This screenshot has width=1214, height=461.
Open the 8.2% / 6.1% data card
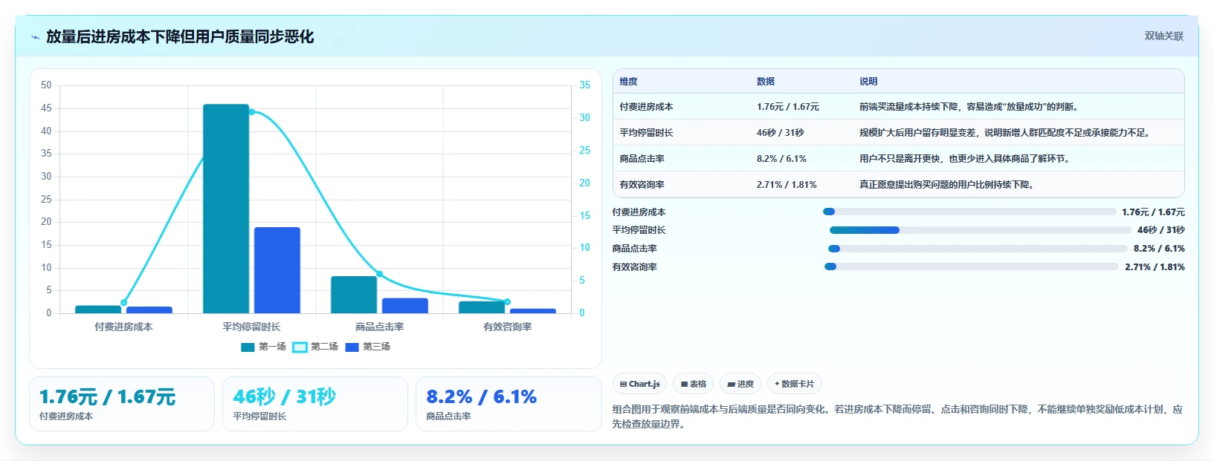click(508, 404)
